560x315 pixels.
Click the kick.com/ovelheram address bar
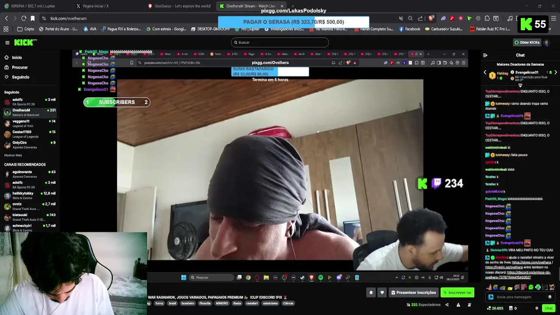click(68, 18)
